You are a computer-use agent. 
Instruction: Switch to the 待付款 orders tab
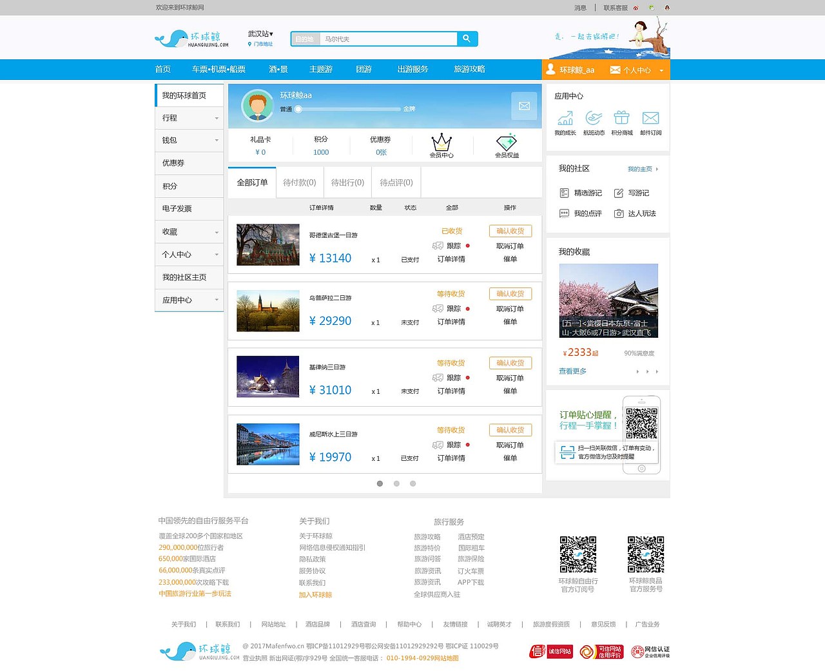click(x=299, y=182)
